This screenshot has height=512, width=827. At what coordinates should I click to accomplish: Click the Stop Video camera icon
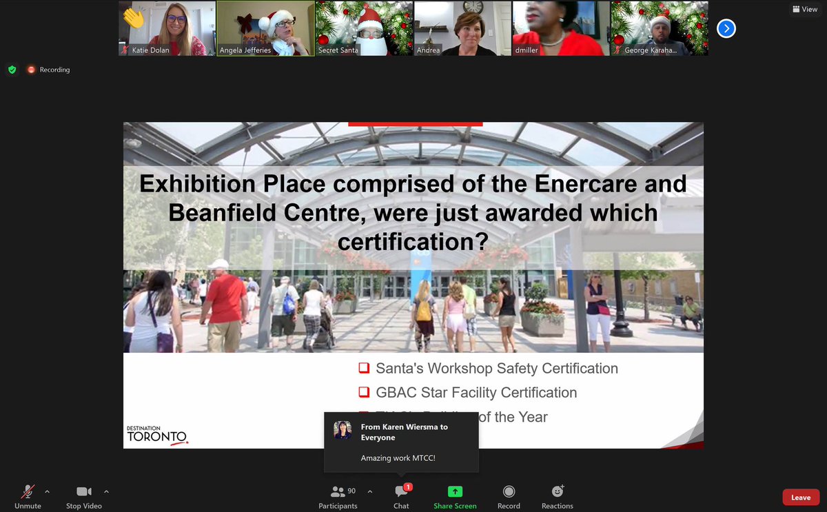84,491
